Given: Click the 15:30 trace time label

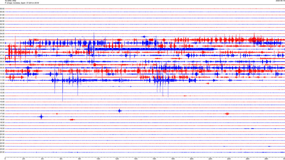Looking at the screenshot, I should point(2,105).
